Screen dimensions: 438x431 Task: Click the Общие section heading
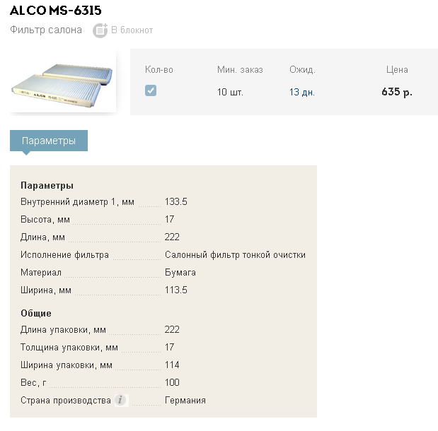36,313
